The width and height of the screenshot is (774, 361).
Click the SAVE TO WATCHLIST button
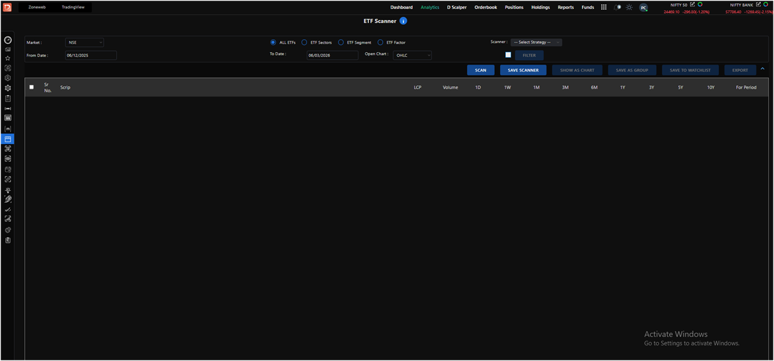[690, 70]
